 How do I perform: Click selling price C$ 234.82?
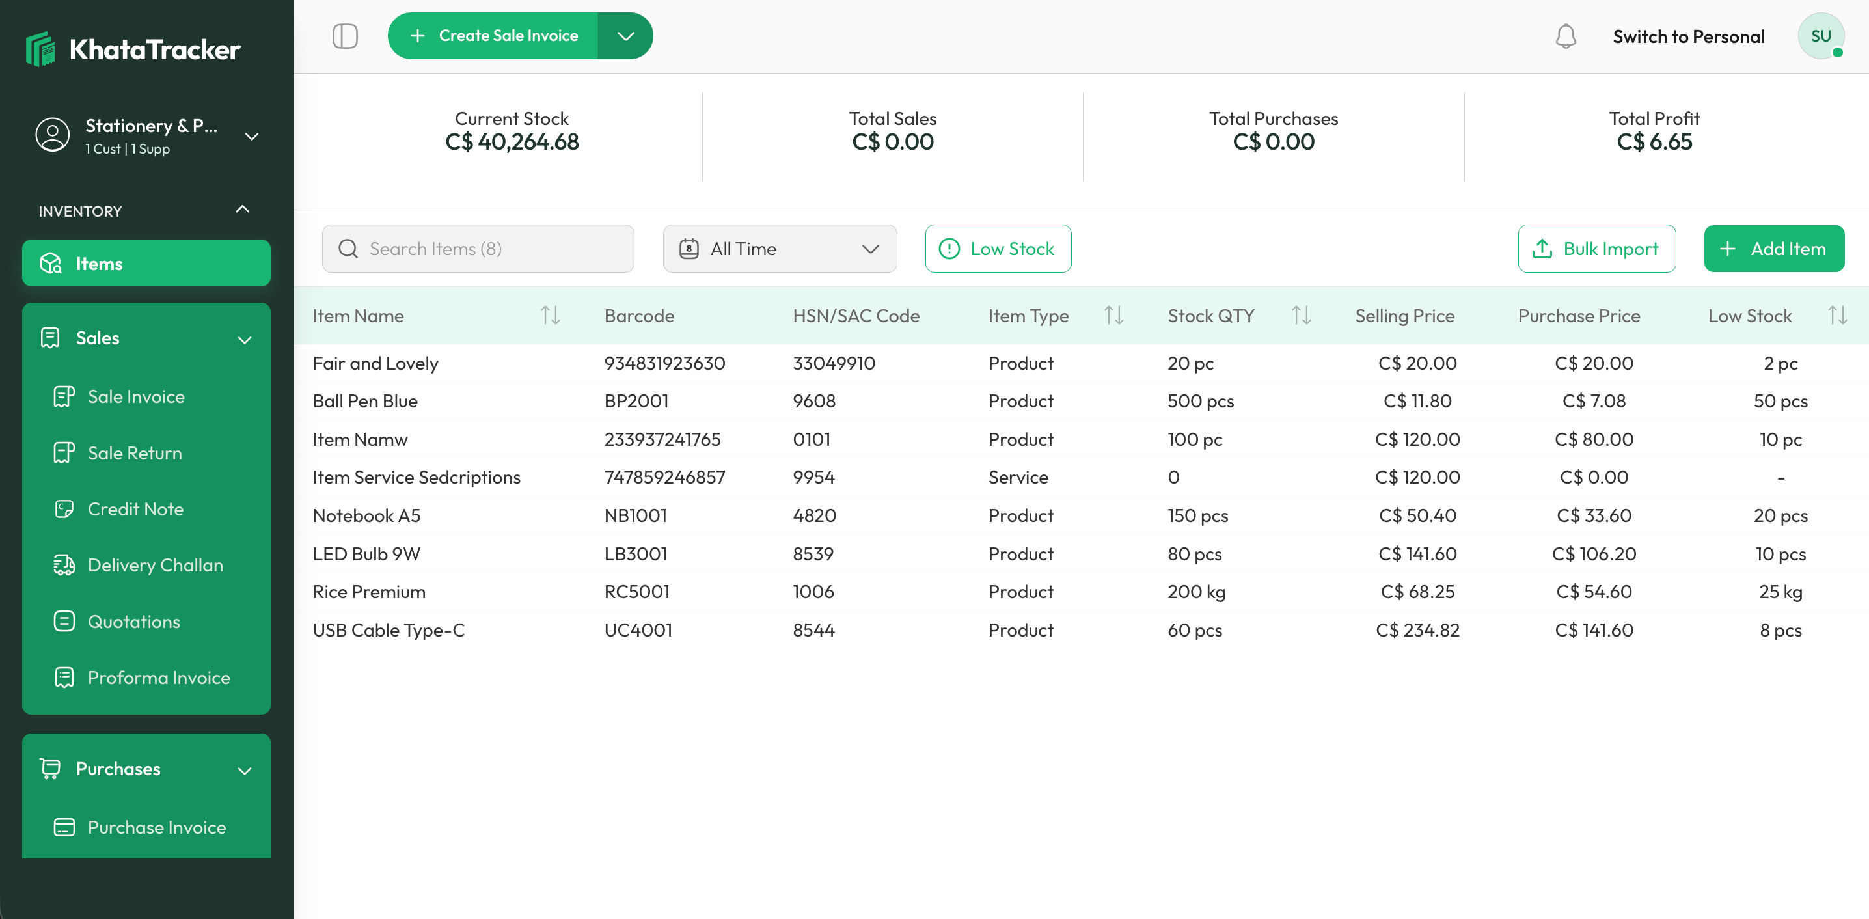coord(1417,630)
